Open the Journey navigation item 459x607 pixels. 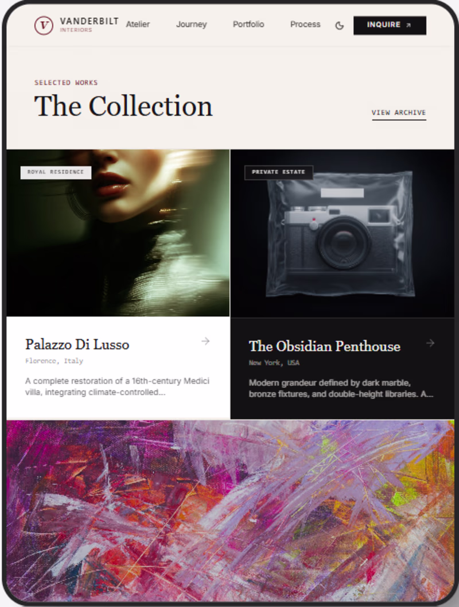pos(192,24)
